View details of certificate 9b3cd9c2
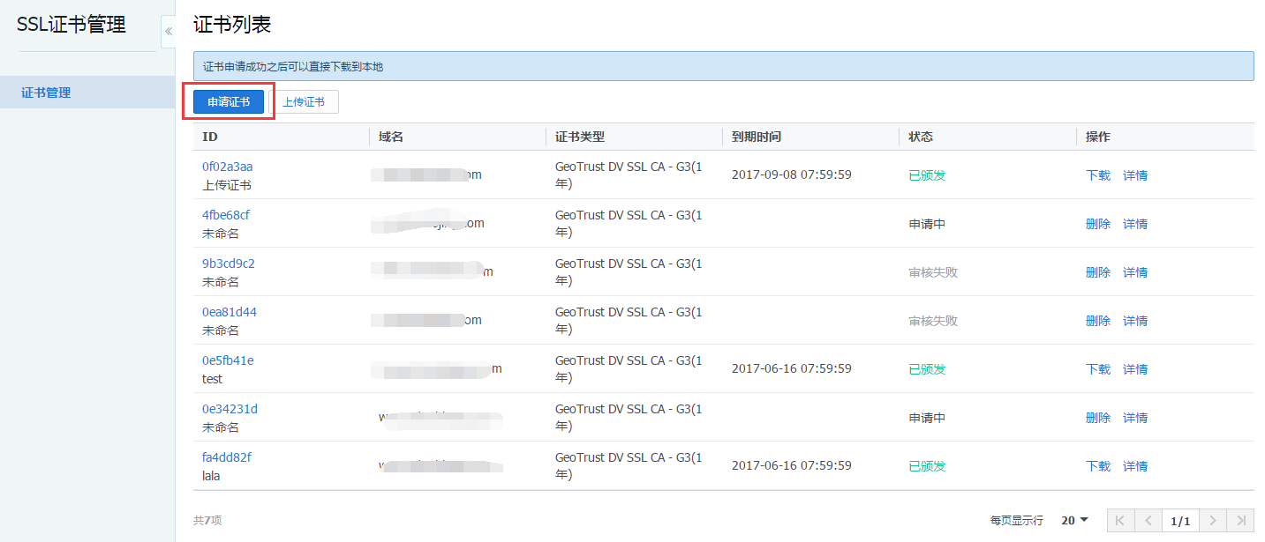Screen dimensions: 1265x542 1135,272
